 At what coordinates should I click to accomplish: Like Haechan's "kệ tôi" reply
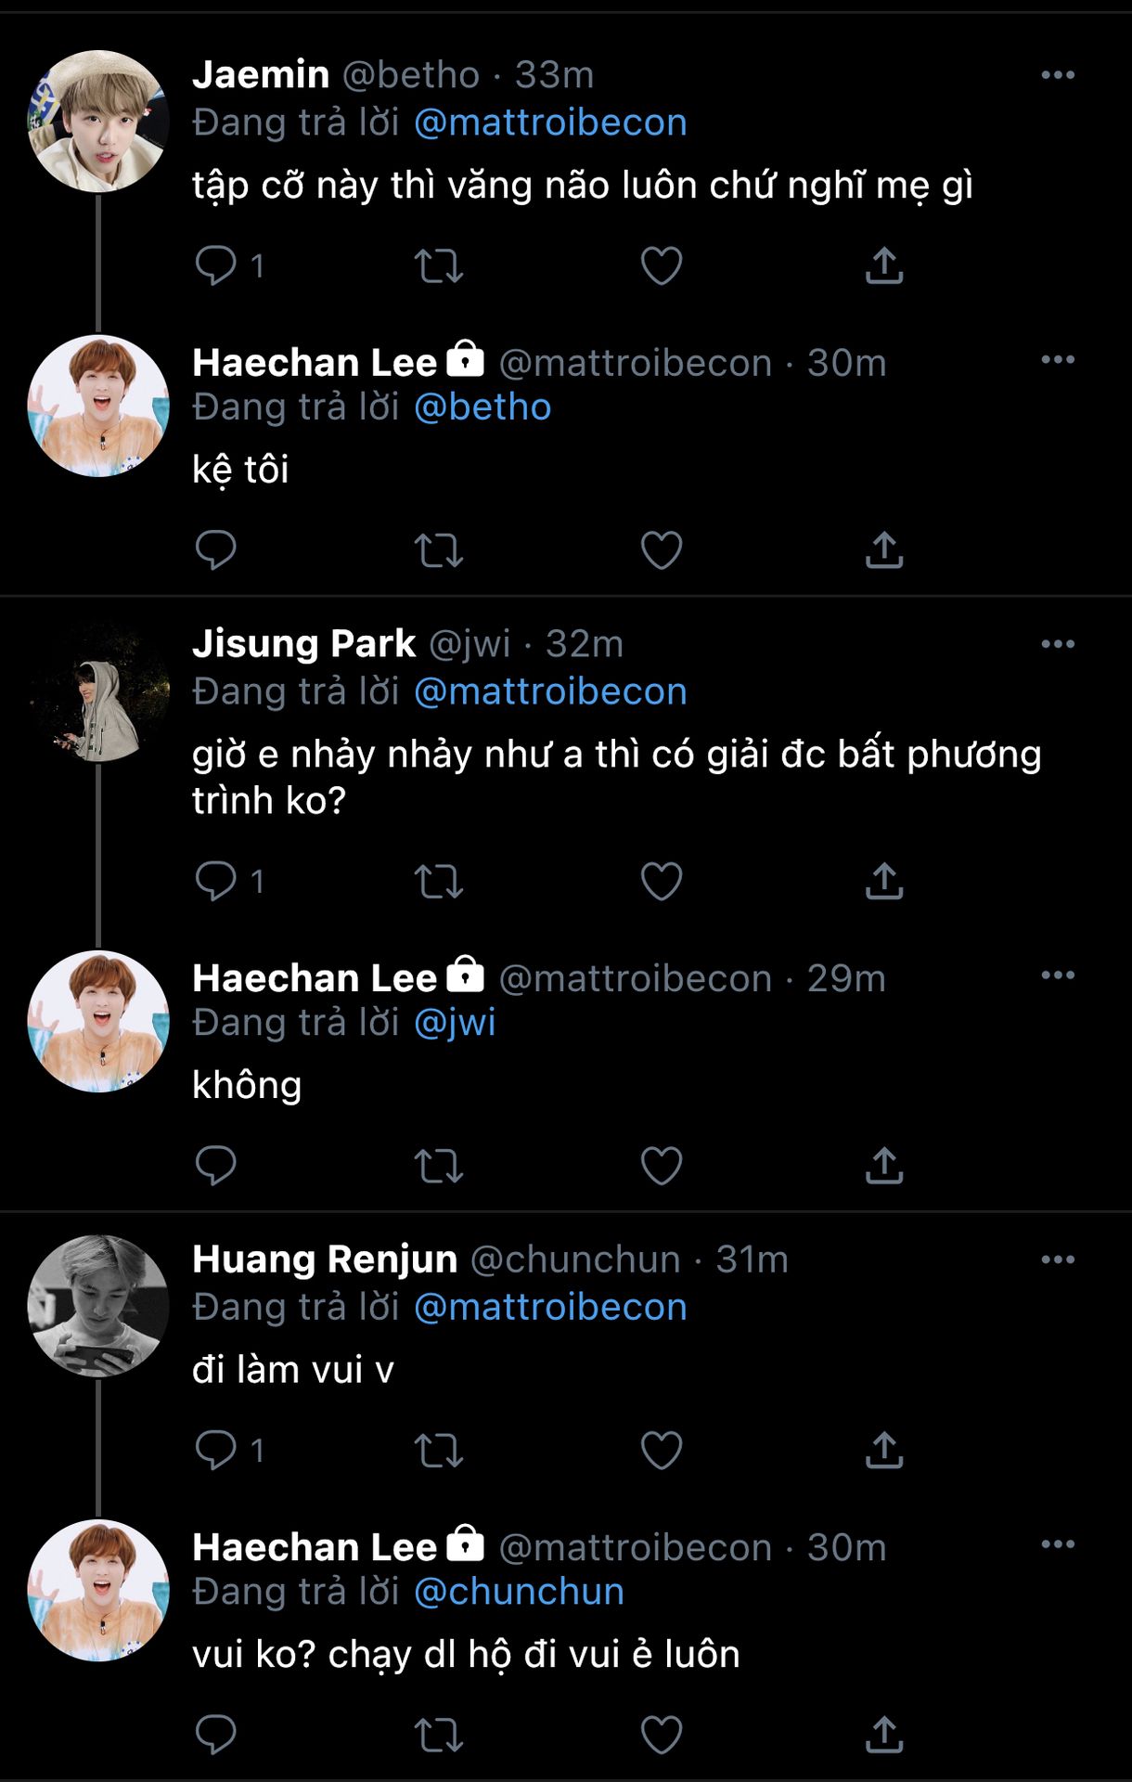(662, 550)
